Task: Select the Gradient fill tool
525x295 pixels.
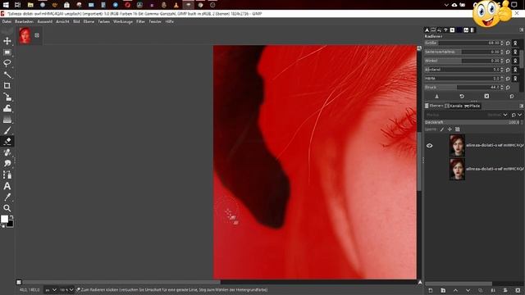Action: 7,120
